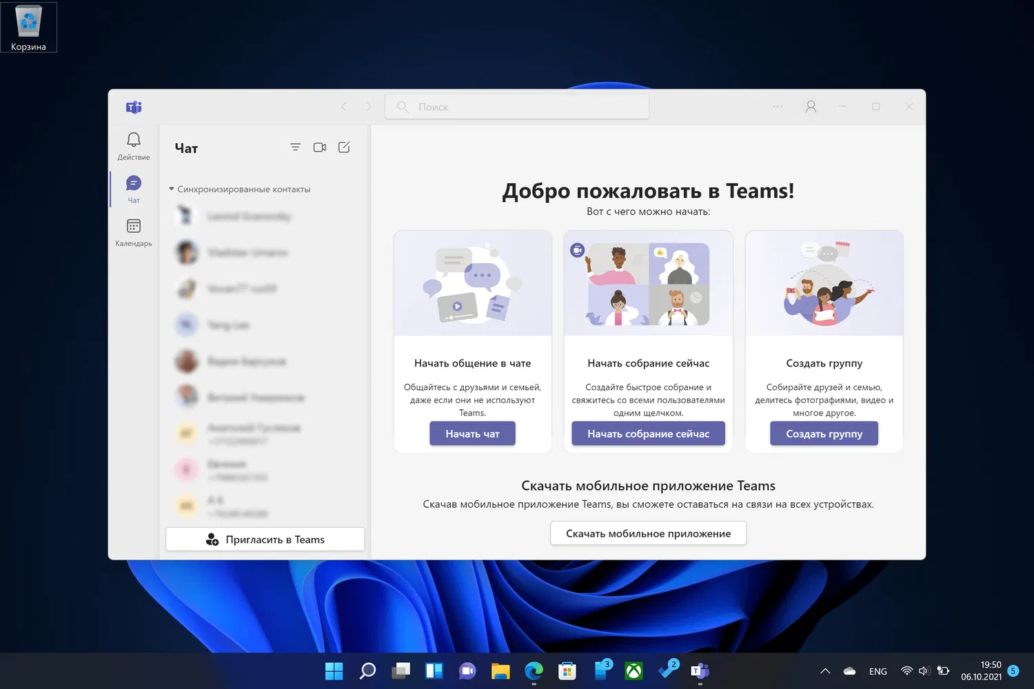Open the chat filter icon
Screen dimensions: 1034x689
pyautogui.click(x=295, y=147)
